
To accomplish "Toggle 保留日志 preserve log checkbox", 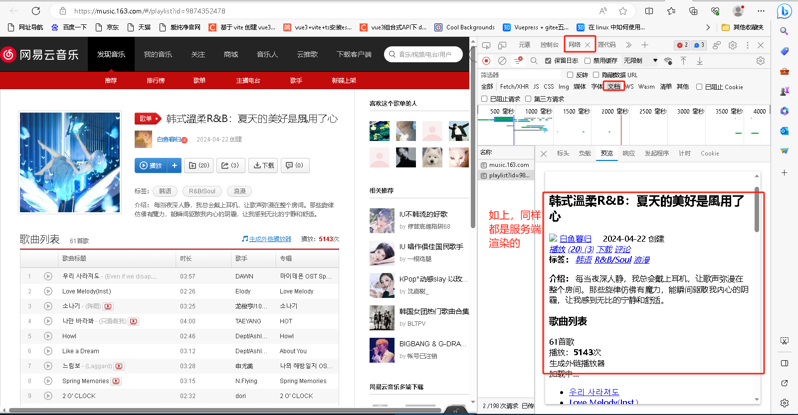I will (x=548, y=61).
